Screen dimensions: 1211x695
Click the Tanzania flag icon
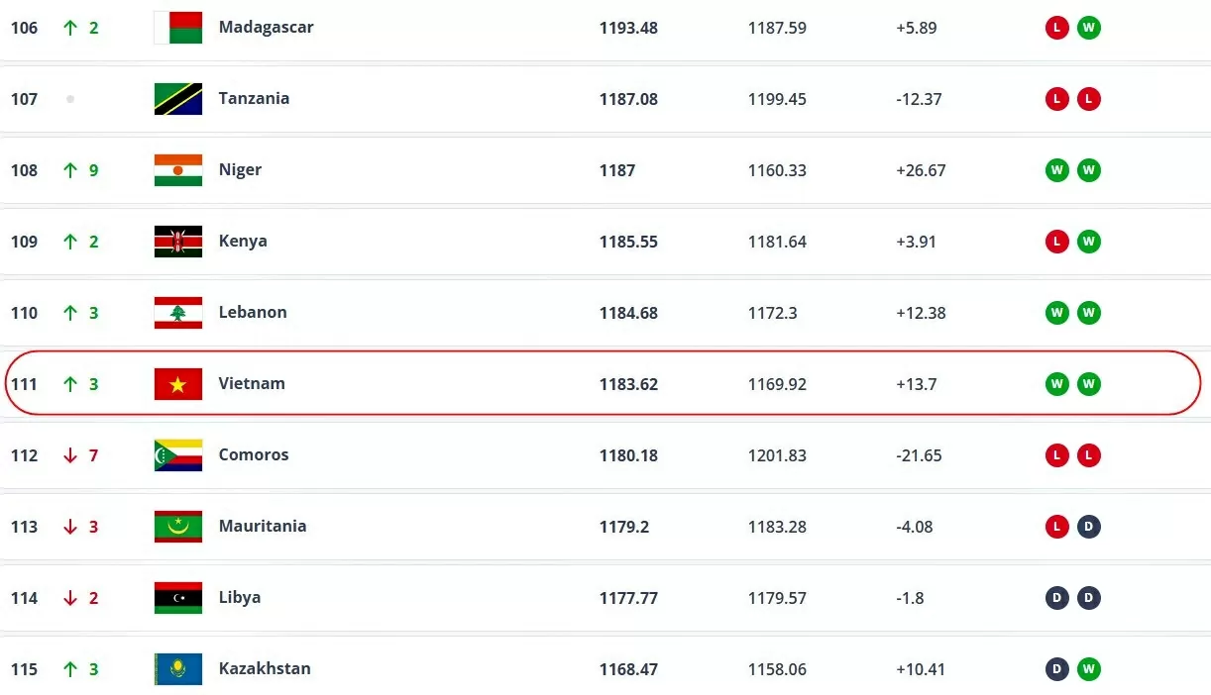178,99
